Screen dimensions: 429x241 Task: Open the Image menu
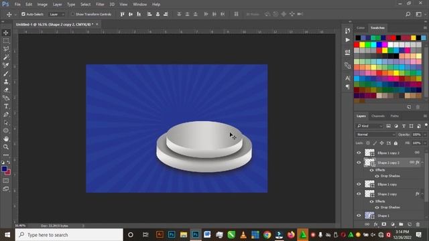coord(42,5)
